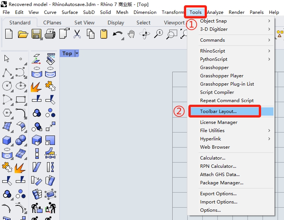Select the arrow pointer tool
Screen dimensions: 284x220
pyautogui.click(x=7, y=59)
